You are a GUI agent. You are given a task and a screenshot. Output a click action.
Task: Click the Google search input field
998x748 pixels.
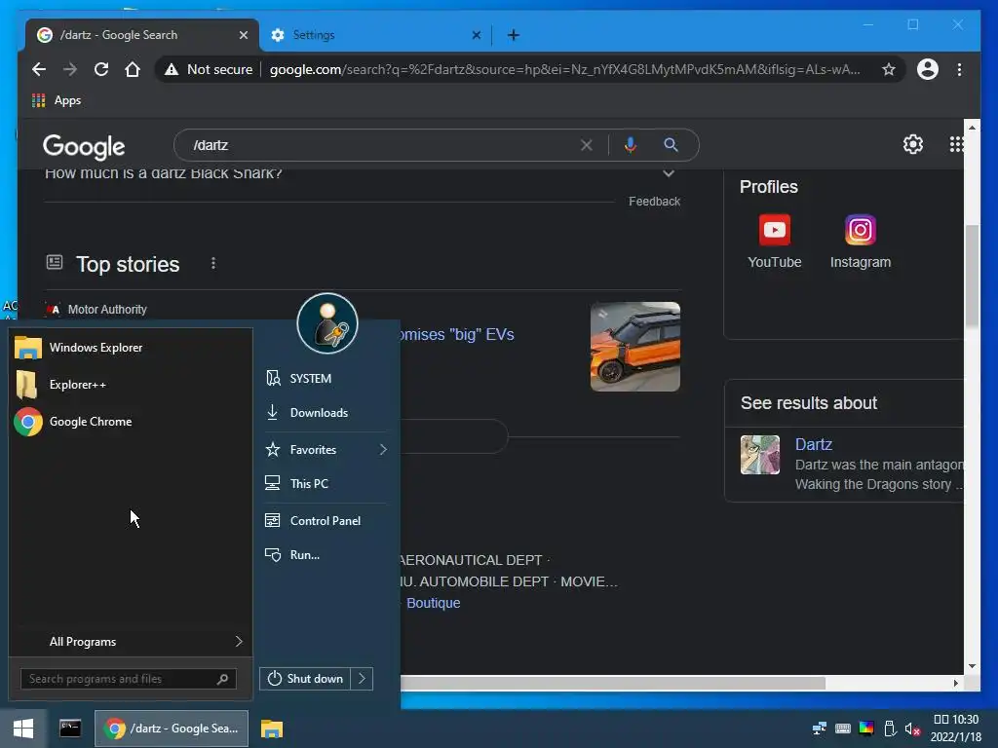tap(382, 145)
